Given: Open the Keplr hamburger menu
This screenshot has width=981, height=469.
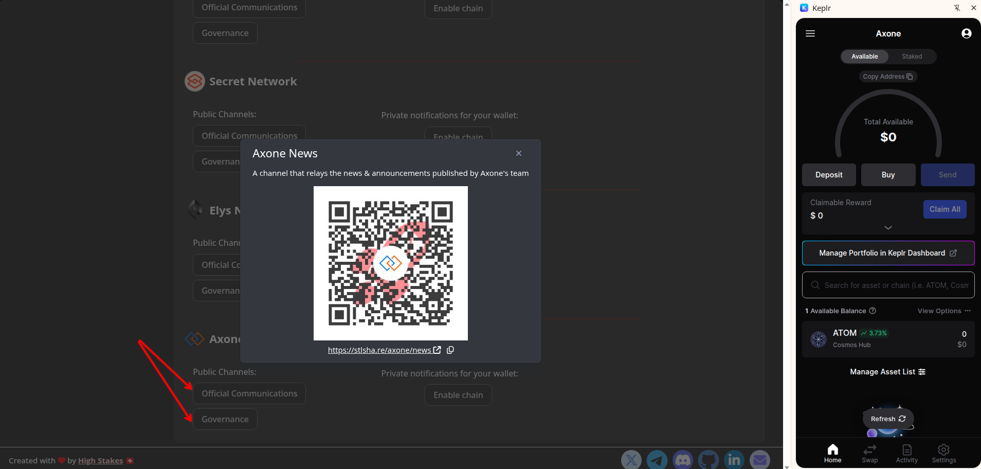Looking at the screenshot, I should (x=810, y=33).
